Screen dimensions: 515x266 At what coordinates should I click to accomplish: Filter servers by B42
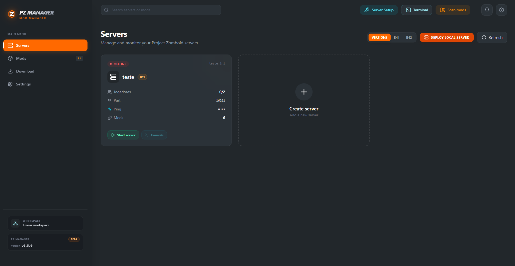tap(409, 37)
